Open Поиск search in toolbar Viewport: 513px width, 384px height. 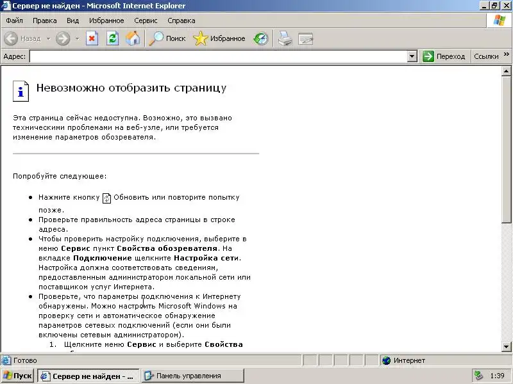coord(167,38)
